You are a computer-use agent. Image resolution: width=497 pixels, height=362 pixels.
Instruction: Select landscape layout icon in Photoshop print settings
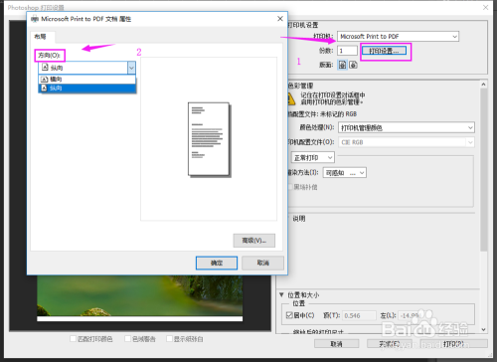point(353,65)
